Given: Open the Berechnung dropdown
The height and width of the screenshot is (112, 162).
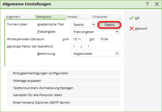Looking at the screenshot, I should (96, 54).
